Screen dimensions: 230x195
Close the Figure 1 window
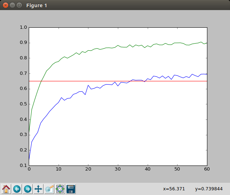(x=5, y=5)
